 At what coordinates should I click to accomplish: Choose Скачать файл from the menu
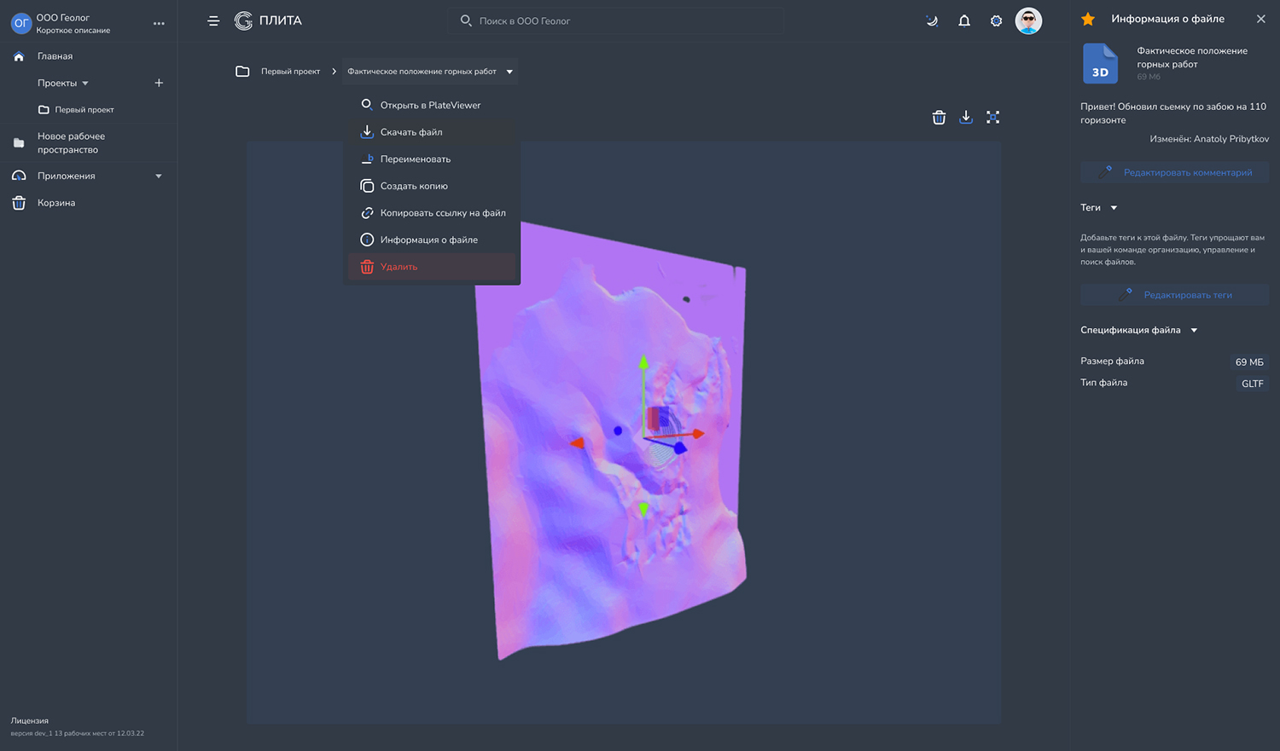coord(431,132)
